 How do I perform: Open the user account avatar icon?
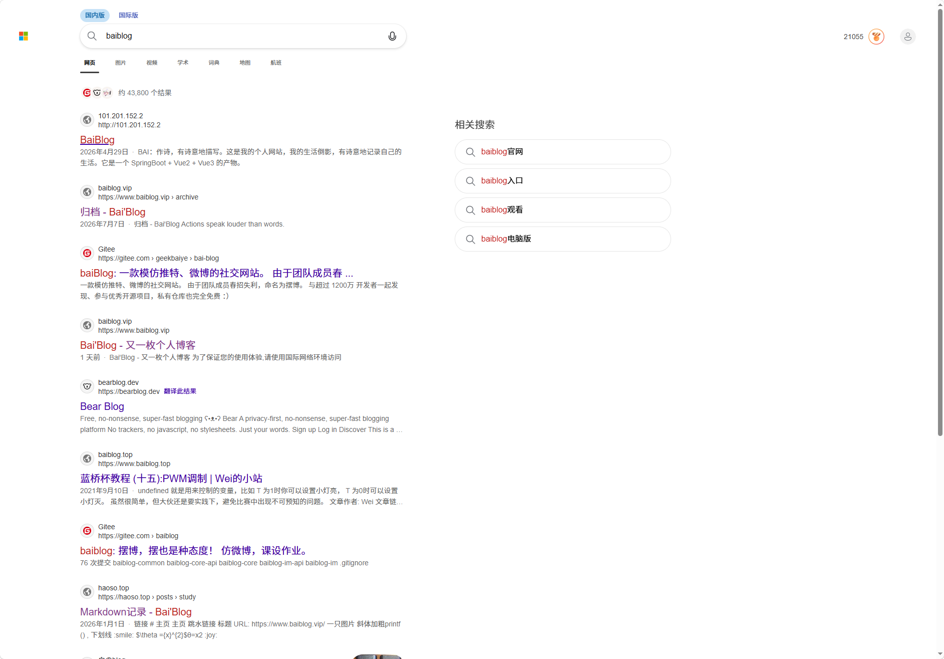pyautogui.click(x=908, y=37)
